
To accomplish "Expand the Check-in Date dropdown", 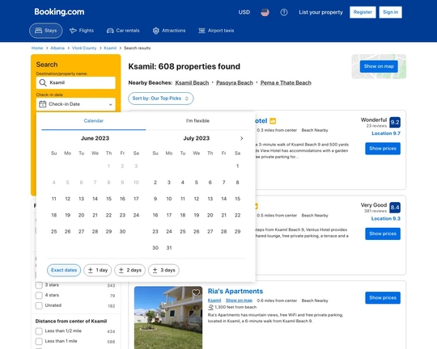I will (x=76, y=104).
